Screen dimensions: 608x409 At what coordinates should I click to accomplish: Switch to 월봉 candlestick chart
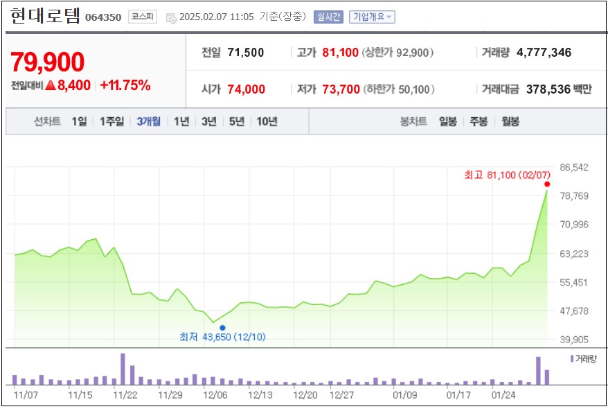[x=510, y=121]
